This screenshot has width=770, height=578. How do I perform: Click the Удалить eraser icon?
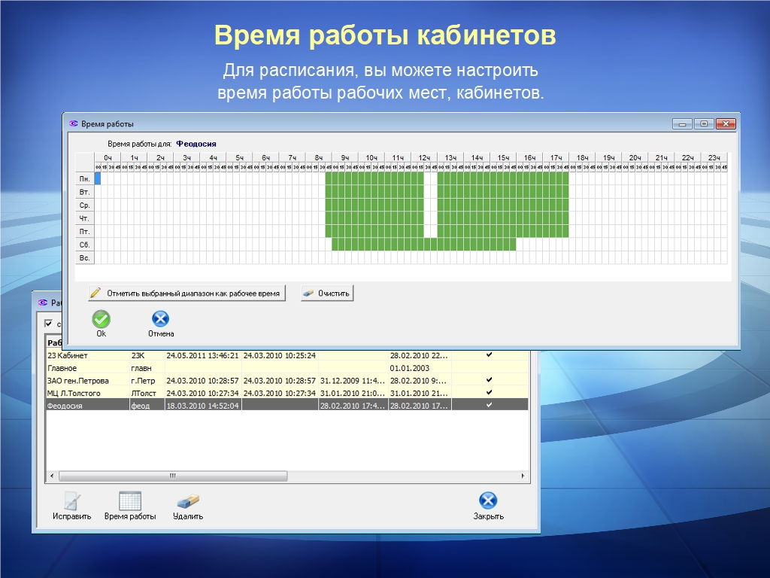[x=187, y=501]
